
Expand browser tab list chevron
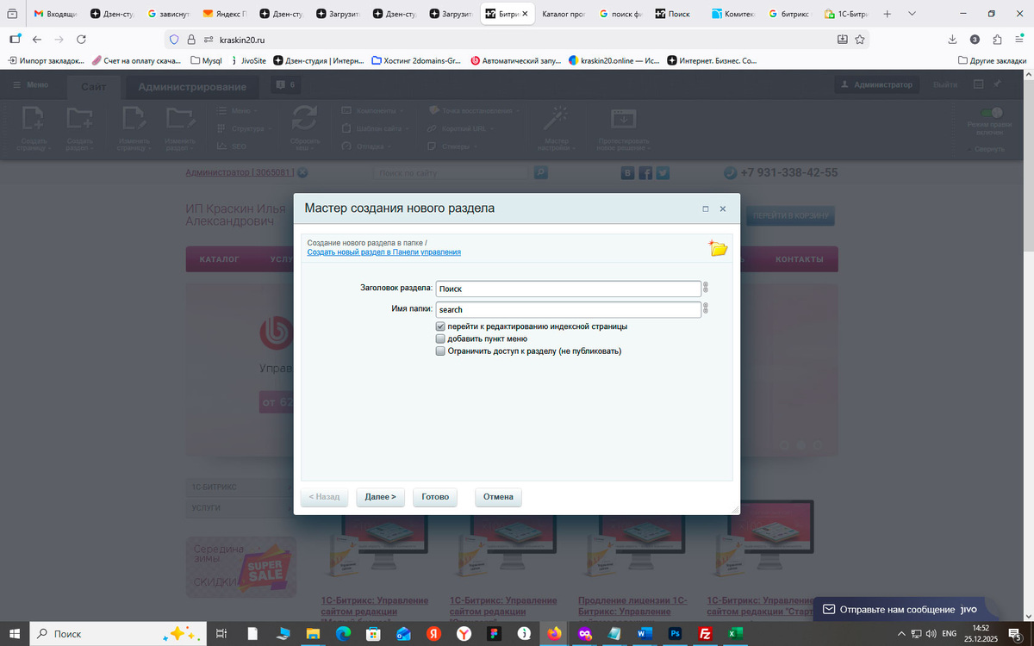tap(912, 14)
